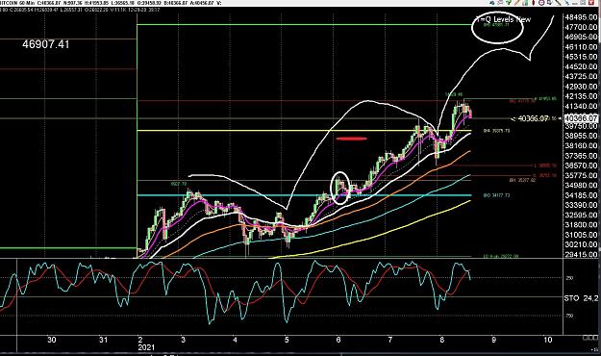
Task: Click the 250 stochastic level label
Action: coord(569,278)
